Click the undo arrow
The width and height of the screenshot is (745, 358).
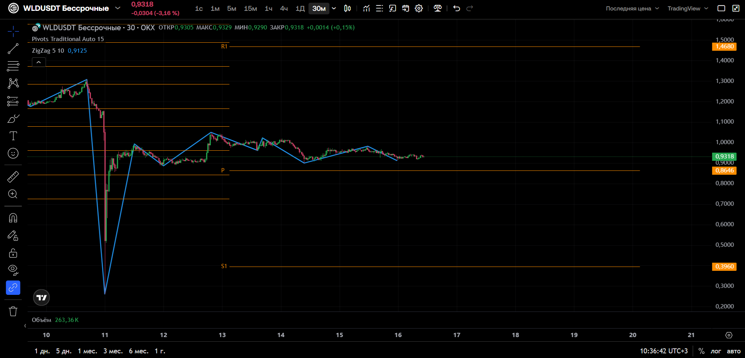pyautogui.click(x=457, y=9)
